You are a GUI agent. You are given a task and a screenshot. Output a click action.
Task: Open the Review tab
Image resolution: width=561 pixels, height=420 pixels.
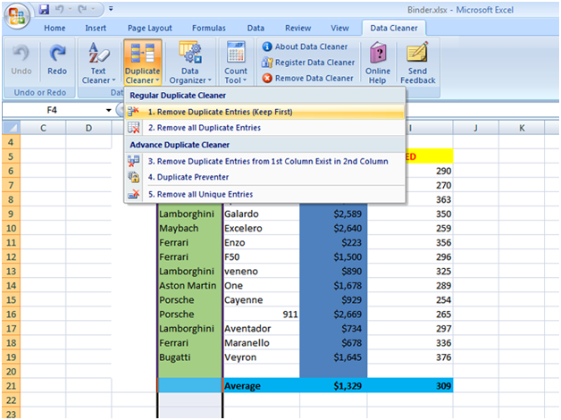(x=298, y=28)
